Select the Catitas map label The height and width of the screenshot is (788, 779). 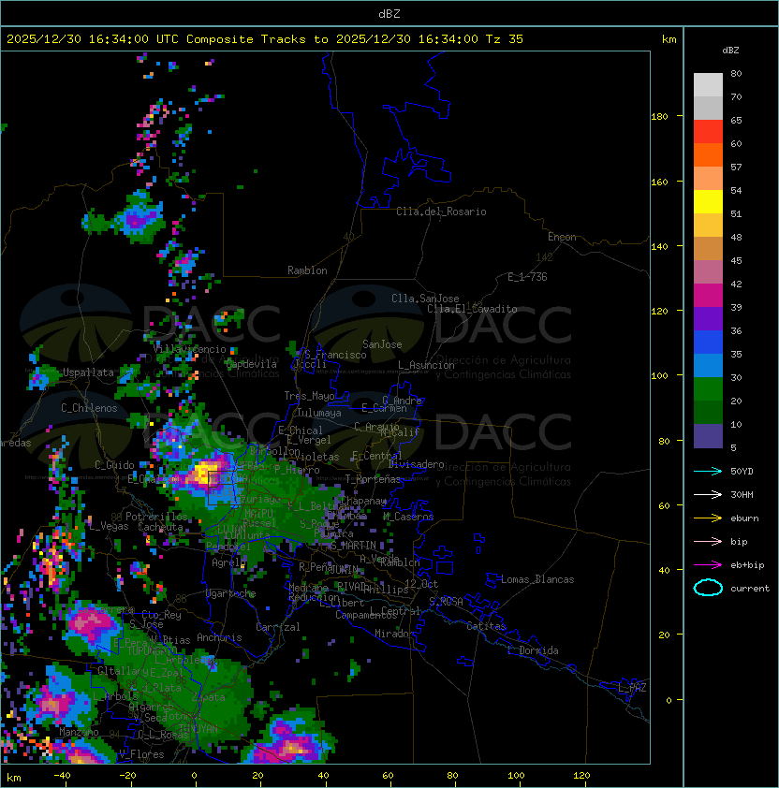[x=485, y=626]
